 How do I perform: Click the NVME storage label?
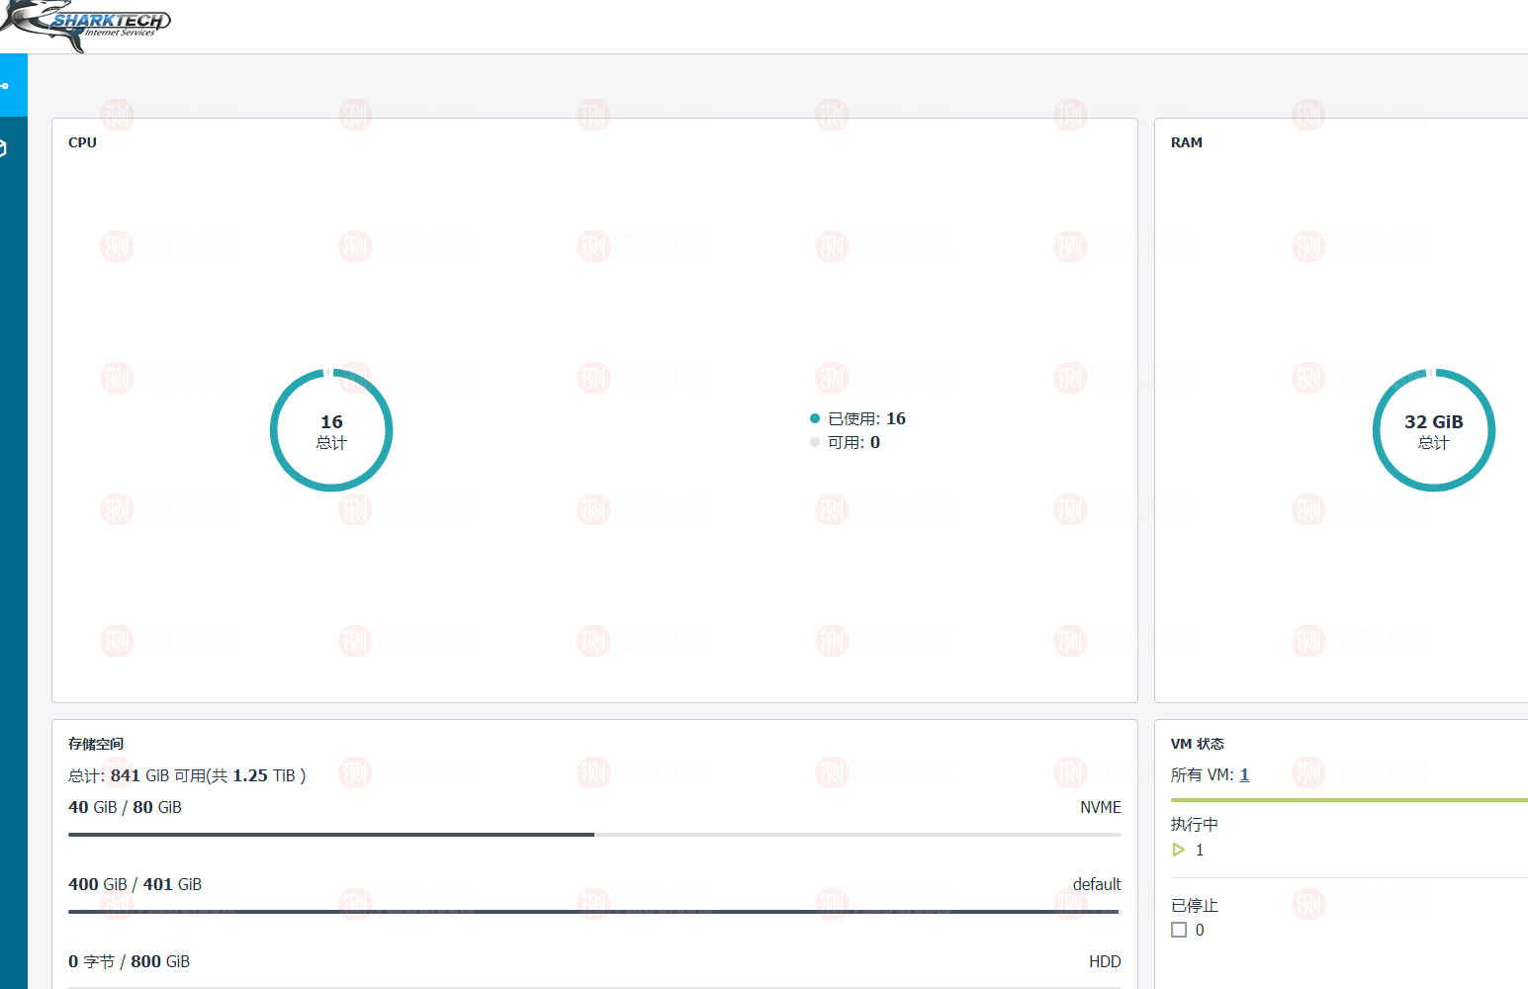point(1100,807)
